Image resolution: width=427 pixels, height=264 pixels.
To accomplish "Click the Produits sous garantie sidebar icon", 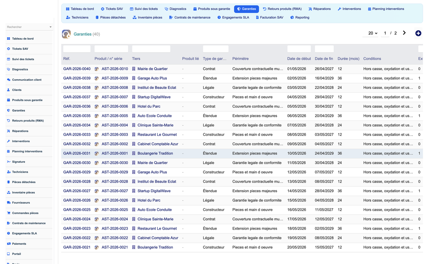I will tap(9, 100).
